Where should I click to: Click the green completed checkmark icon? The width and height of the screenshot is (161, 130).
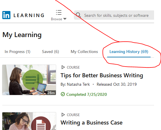tap(63, 94)
